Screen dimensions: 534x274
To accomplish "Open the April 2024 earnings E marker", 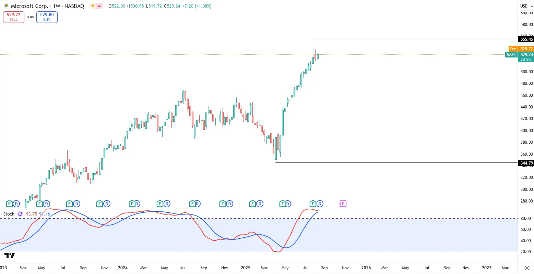I will 160,204.
